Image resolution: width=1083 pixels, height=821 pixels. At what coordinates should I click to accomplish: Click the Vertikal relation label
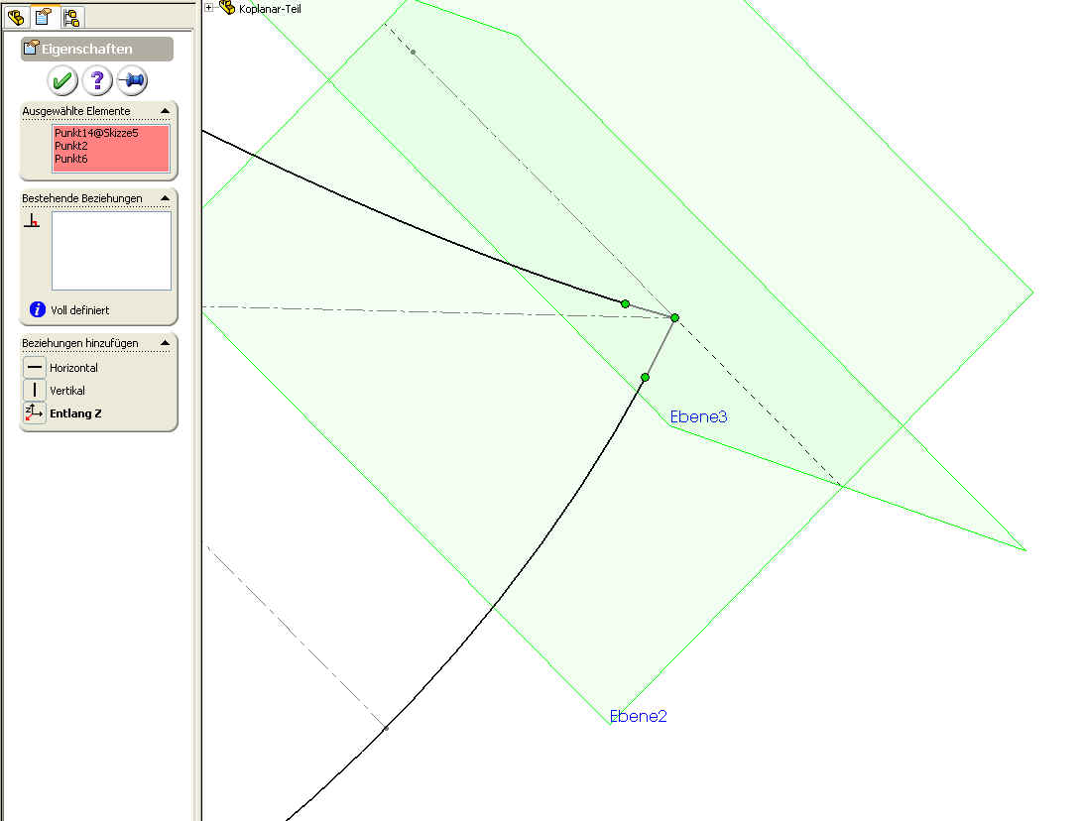tap(67, 391)
